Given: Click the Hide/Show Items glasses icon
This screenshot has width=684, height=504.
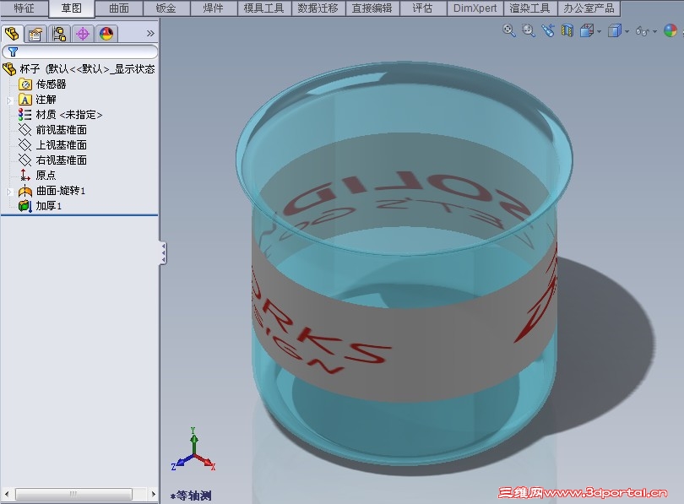Looking at the screenshot, I should click(x=643, y=31).
